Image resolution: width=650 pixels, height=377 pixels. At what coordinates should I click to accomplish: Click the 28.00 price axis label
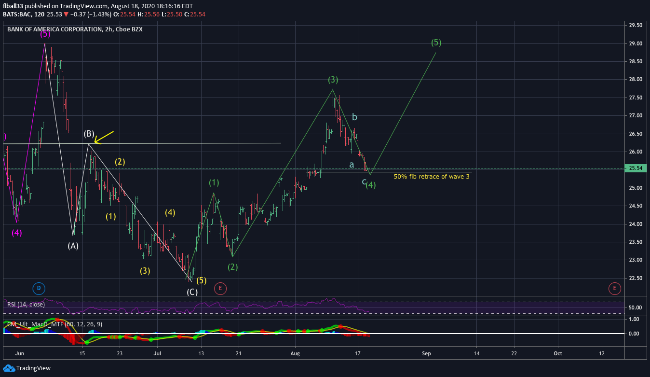[635, 79]
